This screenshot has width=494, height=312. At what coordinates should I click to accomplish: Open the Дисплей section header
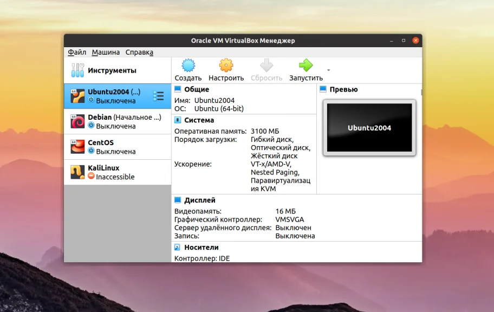click(x=200, y=200)
